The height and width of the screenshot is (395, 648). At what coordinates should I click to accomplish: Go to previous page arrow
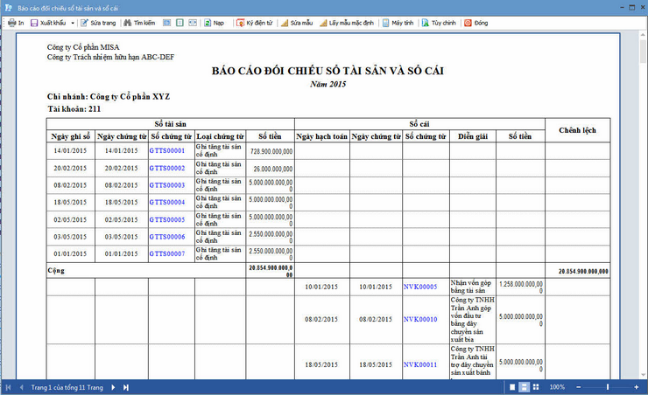[x=22, y=387]
